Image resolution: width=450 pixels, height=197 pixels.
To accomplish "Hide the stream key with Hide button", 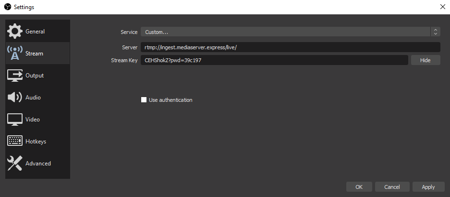I will coord(426,60).
